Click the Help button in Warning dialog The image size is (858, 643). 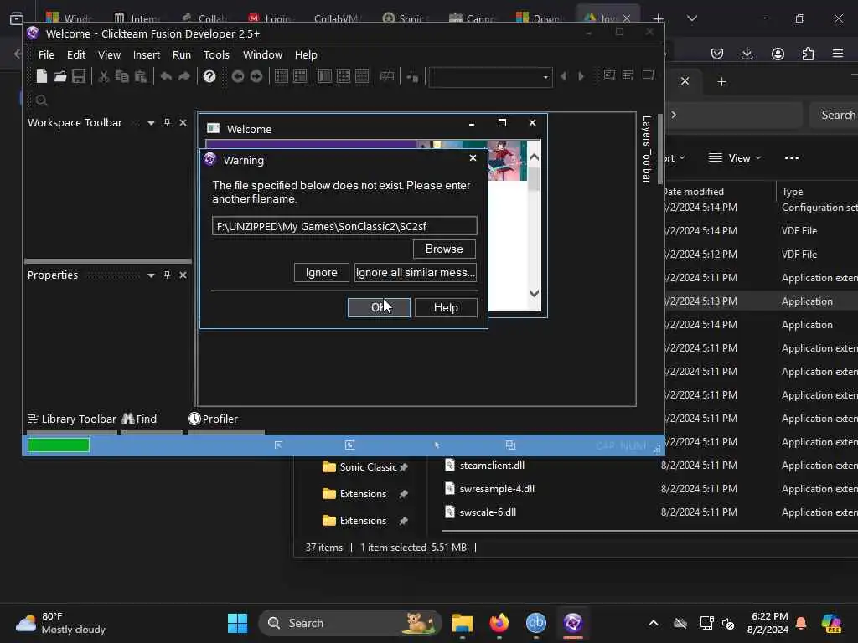coord(446,307)
